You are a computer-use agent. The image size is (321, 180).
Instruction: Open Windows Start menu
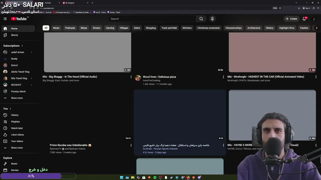[x=122, y=177]
